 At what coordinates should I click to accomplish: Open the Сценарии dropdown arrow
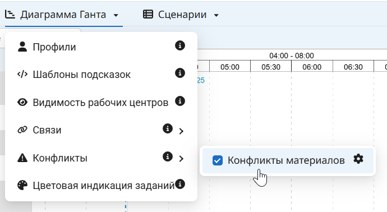click(216, 15)
